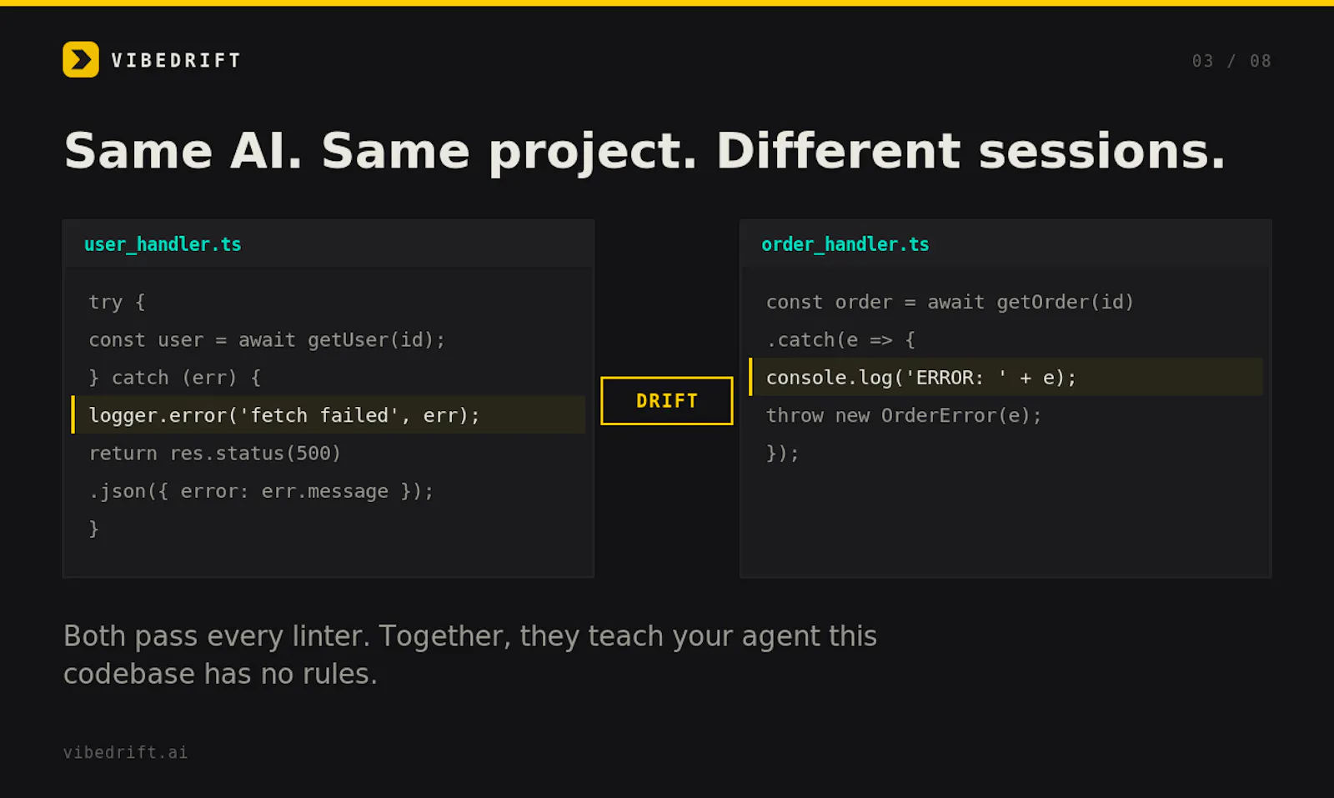Click the 'return res.status(500)' line
This screenshot has width=1334, height=798.
click(x=214, y=453)
